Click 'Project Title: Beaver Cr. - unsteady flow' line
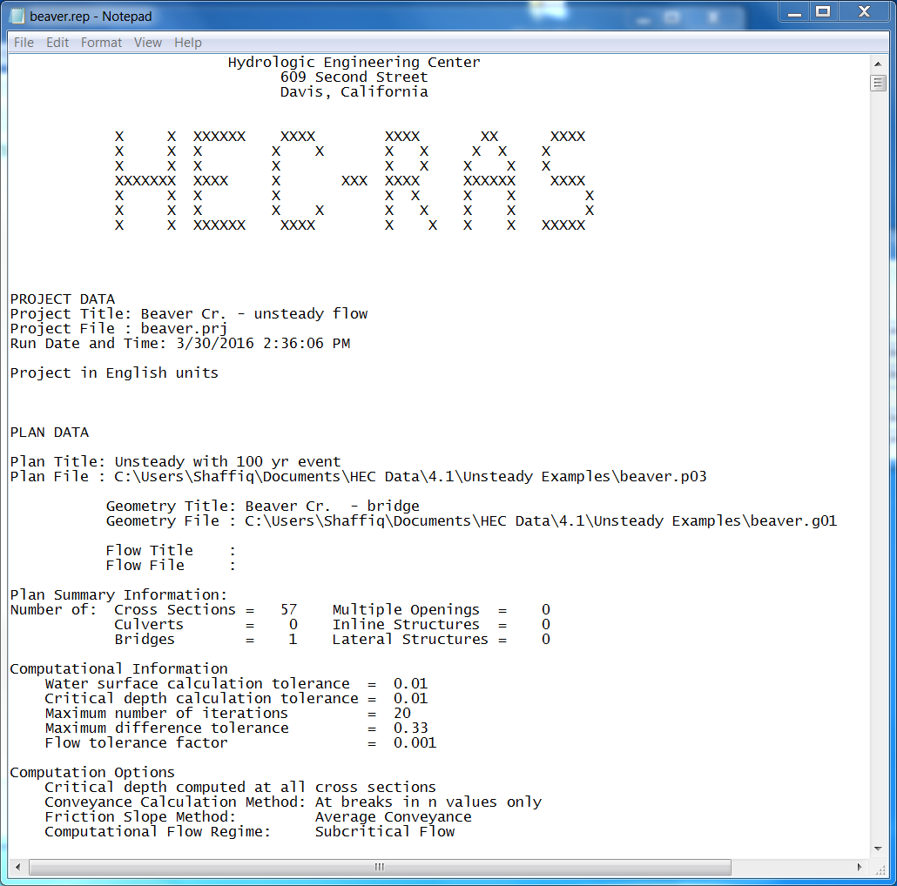The height and width of the screenshot is (886, 897). [x=189, y=314]
